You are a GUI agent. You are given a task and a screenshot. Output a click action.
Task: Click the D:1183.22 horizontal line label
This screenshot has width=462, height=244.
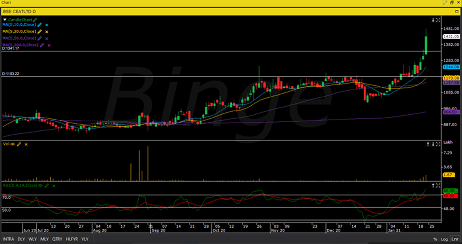[11, 74]
